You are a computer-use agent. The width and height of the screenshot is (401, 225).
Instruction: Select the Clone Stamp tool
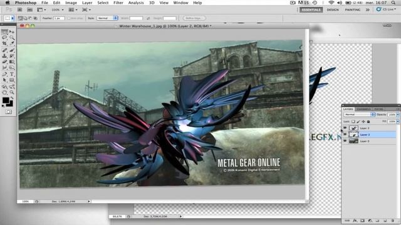tap(4, 56)
